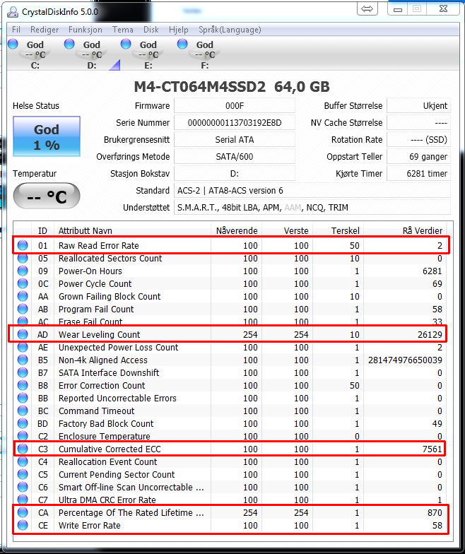Click status icon of Power-On Hours
The image size is (465, 554).
(x=23, y=271)
